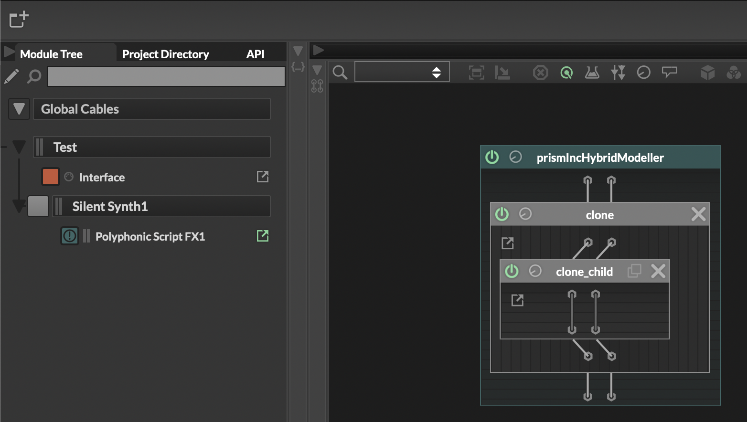Click dial icon on prismIncHybridModeller header
This screenshot has width=747, height=422.
coord(515,157)
